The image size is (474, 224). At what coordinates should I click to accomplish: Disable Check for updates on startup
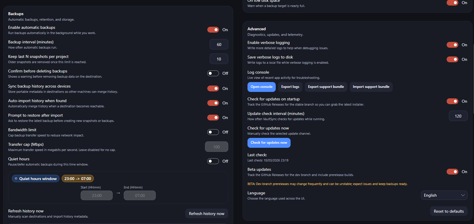tap(452, 101)
